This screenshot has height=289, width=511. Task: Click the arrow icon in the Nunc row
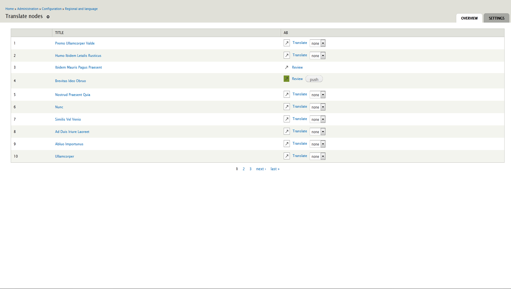(x=287, y=107)
